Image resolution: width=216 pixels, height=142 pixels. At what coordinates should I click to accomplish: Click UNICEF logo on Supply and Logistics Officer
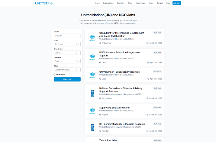pos(92,111)
